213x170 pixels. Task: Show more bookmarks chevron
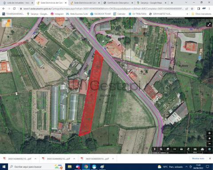click(x=187, y=14)
